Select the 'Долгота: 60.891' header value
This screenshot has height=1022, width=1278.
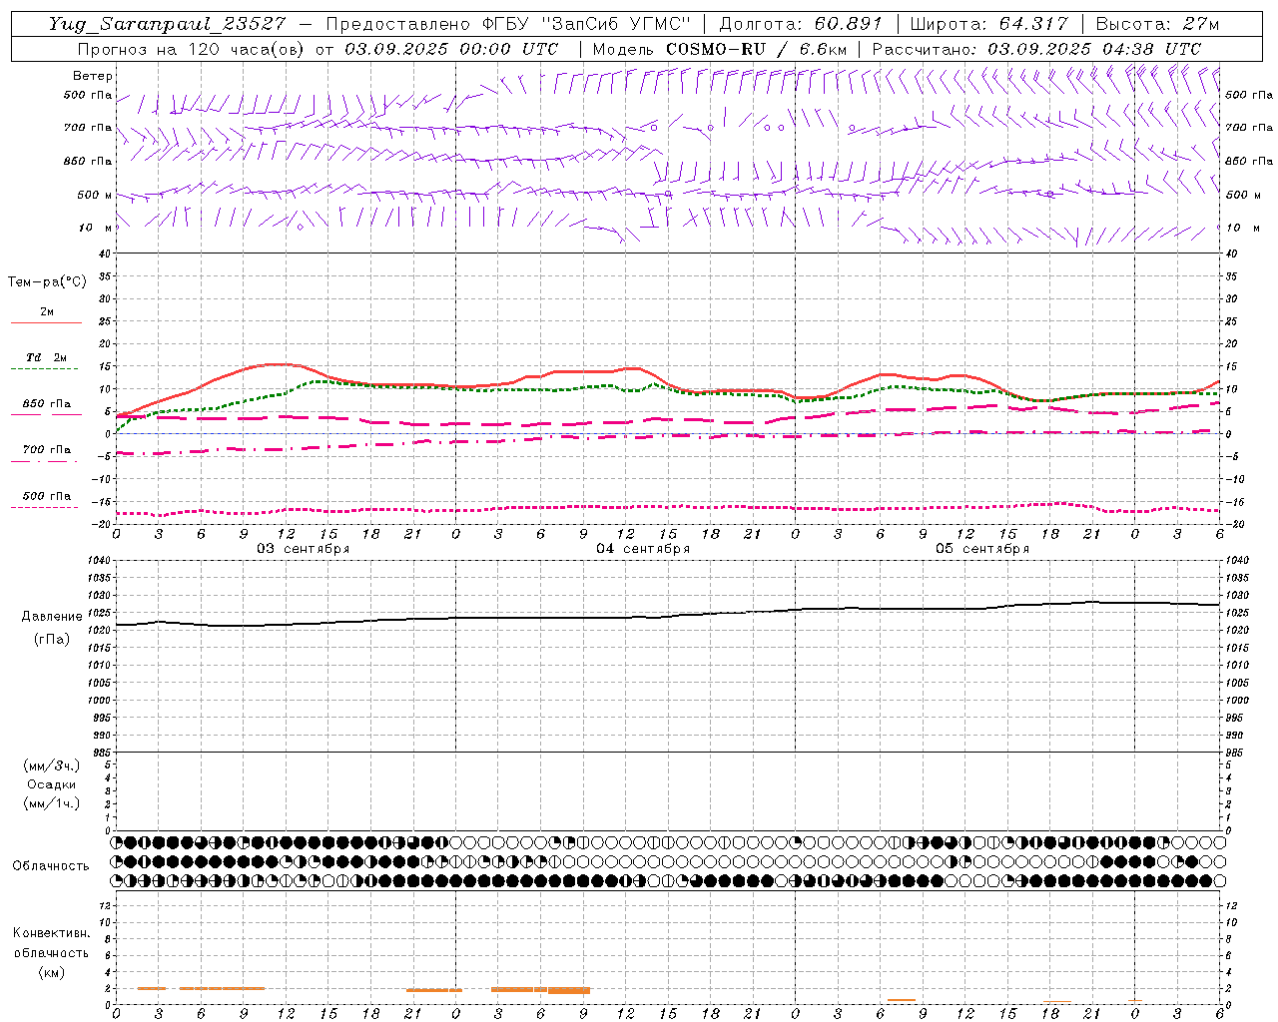[801, 24]
